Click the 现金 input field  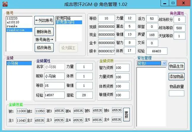click(x=106, y=35)
